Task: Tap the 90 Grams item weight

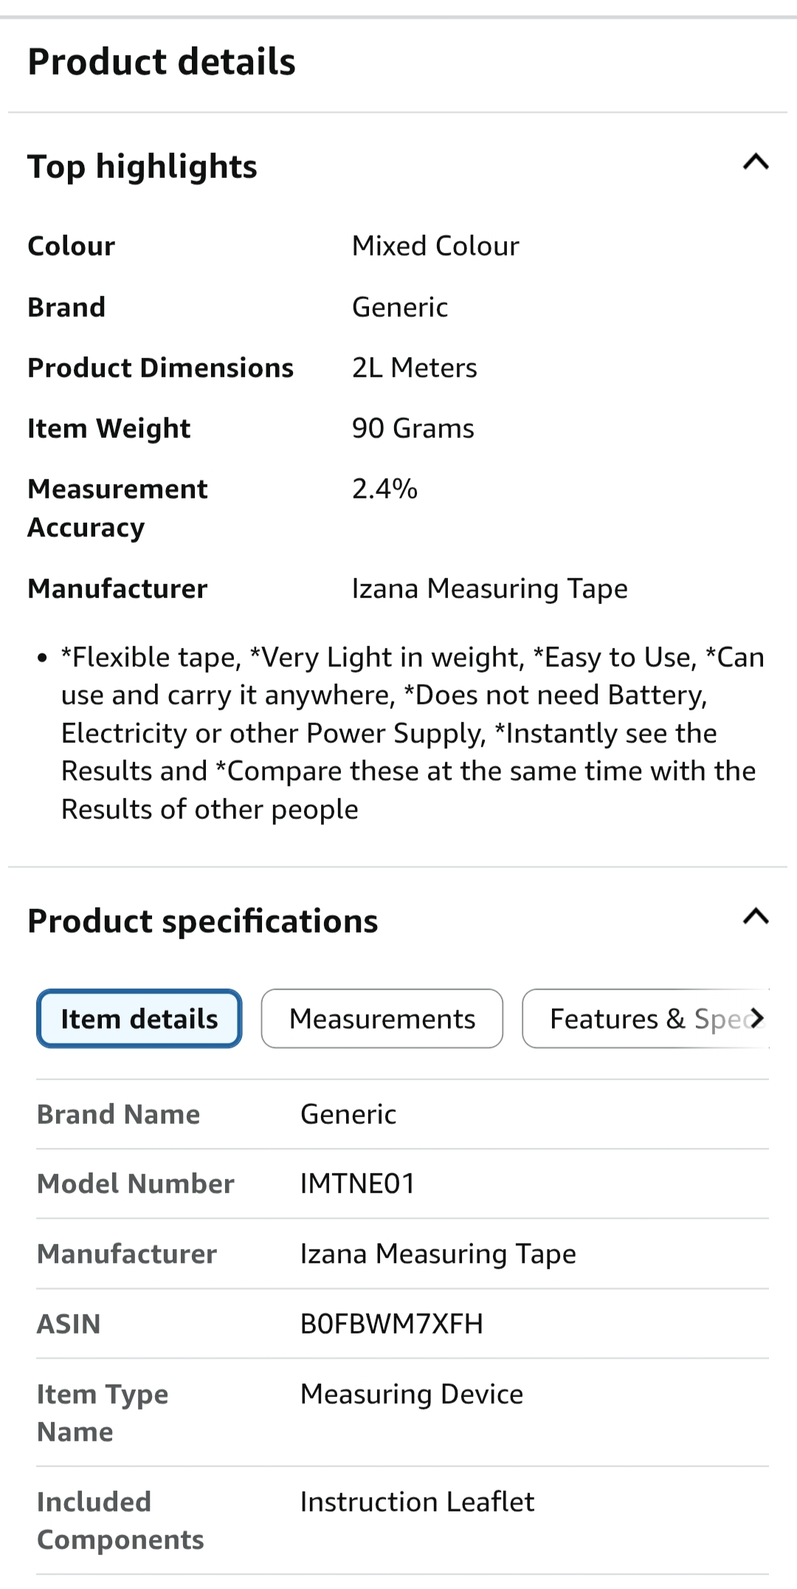Action: point(413,428)
